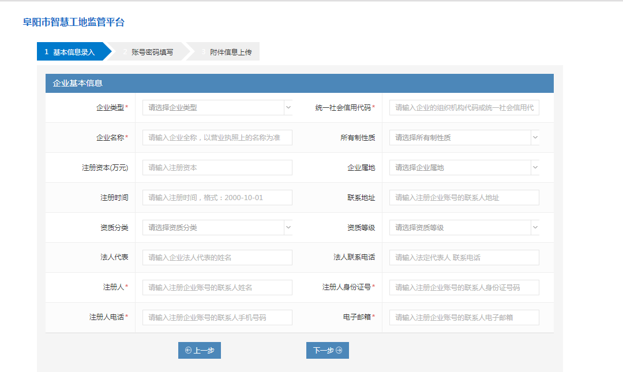Viewport: 623px width, 372px height.
Task: Select step 1 基本信息录入 tab
Action: pyautogui.click(x=70, y=52)
